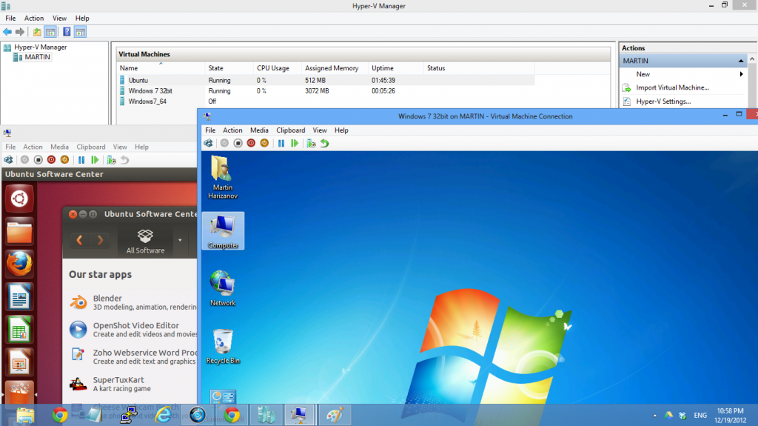Click Ctrl+Alt+Delete icon in Windows 7 VM toolbar
The image size is (758, 426).
tap(208, 143)
